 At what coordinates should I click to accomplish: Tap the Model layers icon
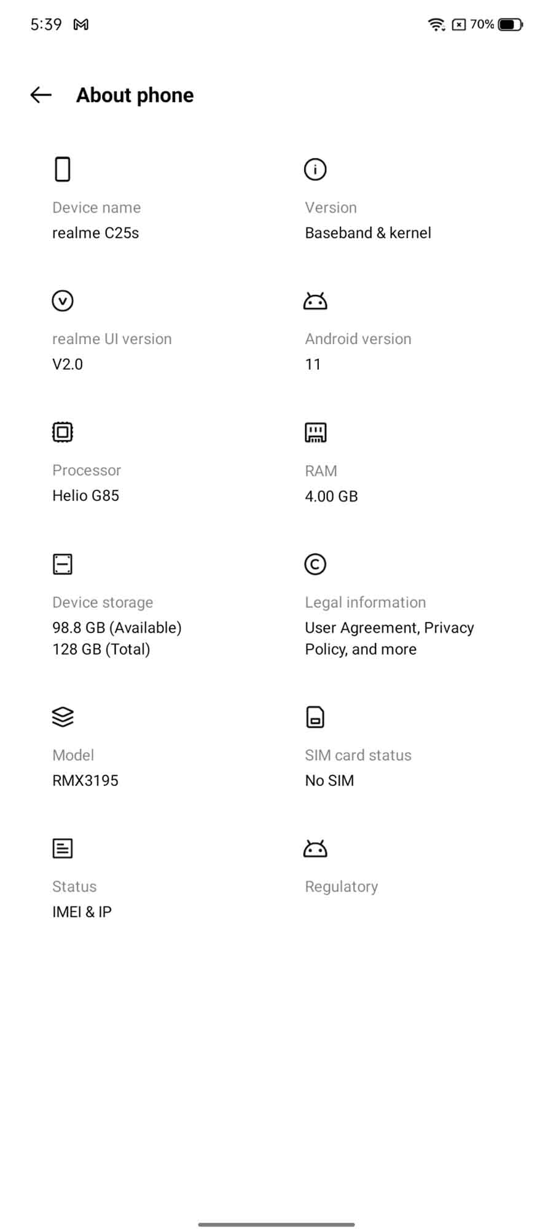[x=63, y=717]
